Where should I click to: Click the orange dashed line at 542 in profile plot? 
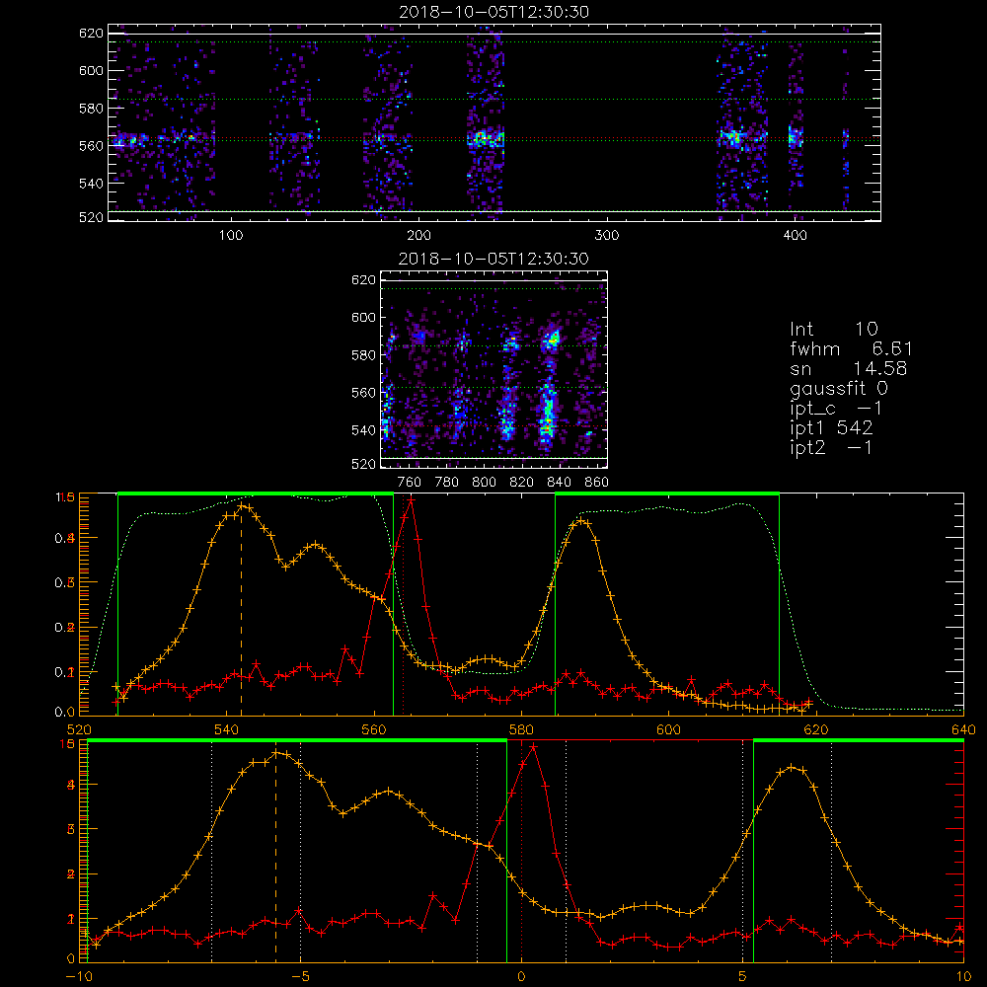[x=241, y=610]
